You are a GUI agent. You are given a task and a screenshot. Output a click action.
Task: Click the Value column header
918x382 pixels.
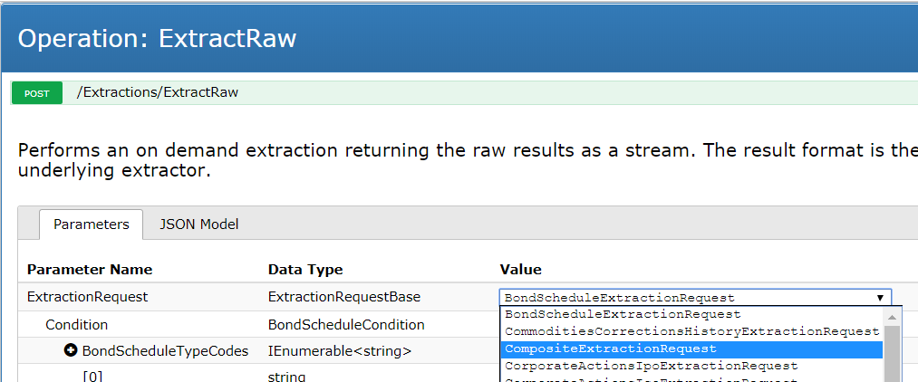520,270
